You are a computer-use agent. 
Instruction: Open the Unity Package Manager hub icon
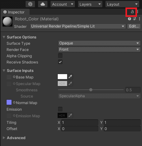pyautogui.click(x=30, y=4)
